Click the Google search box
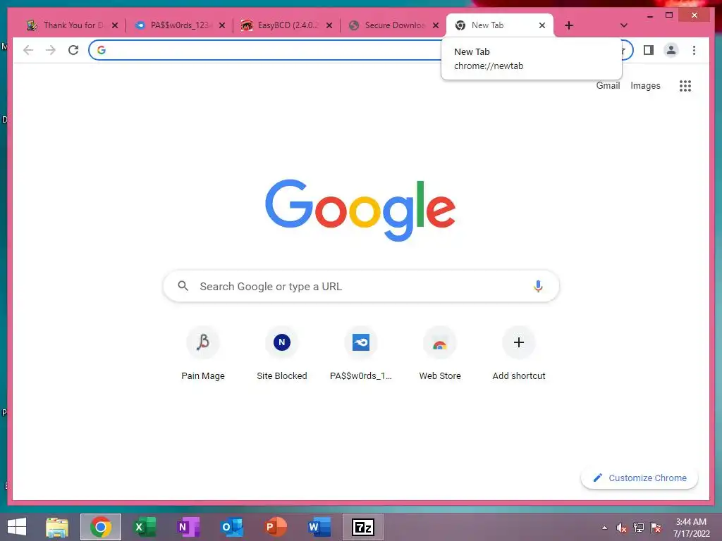The image size is (722, 541). 361,286
